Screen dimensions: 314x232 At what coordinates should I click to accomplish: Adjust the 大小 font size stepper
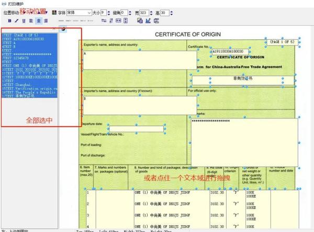[109, 12]
